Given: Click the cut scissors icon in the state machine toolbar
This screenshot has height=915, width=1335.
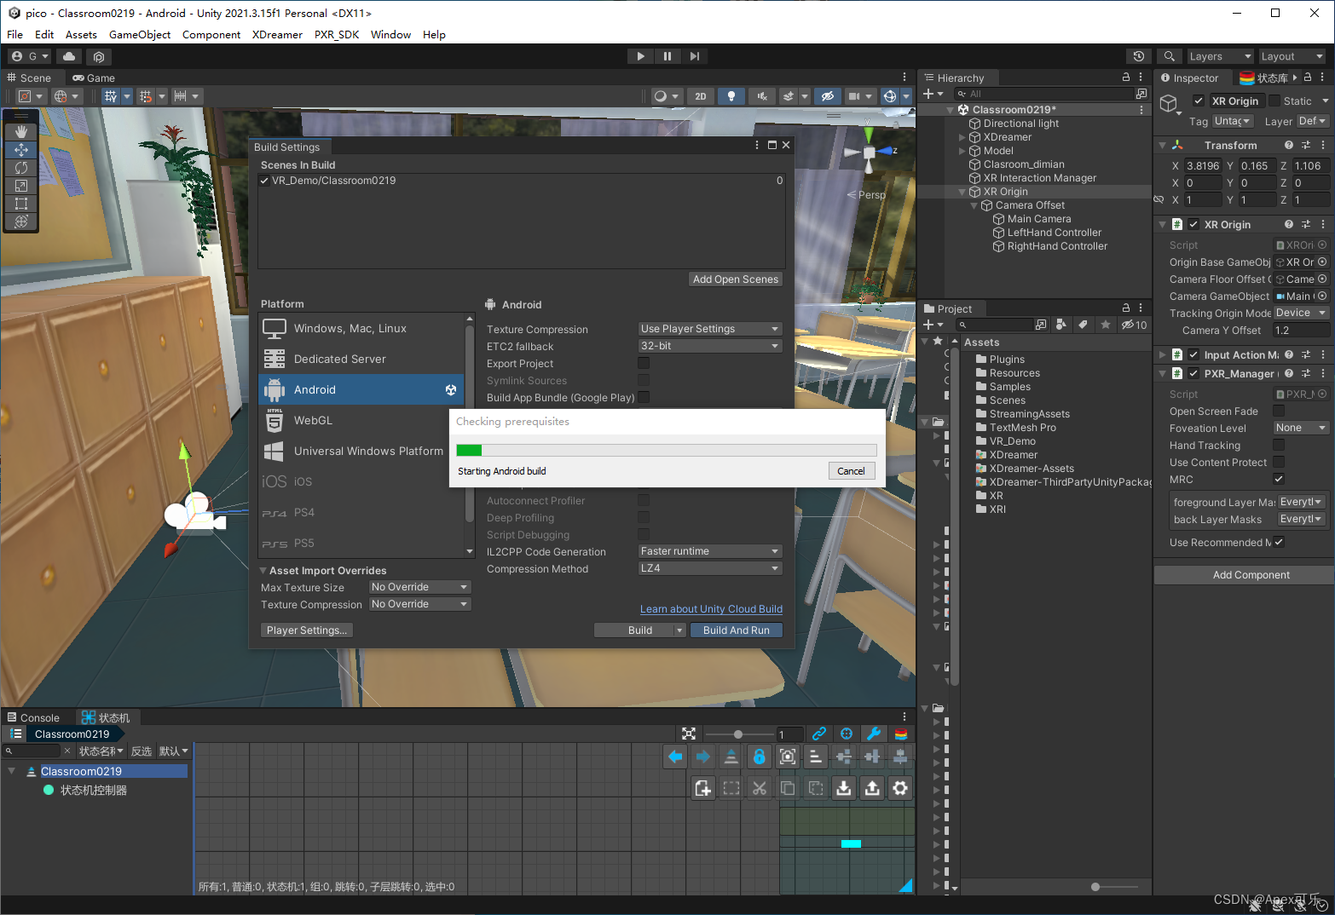Looking at the screenshot, I should point(760,788).
